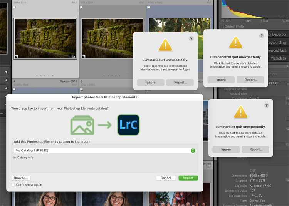Click crop badge on first stone carving thumbnail
The height and width of the screenshot is (206, 289).
[71, 56]
